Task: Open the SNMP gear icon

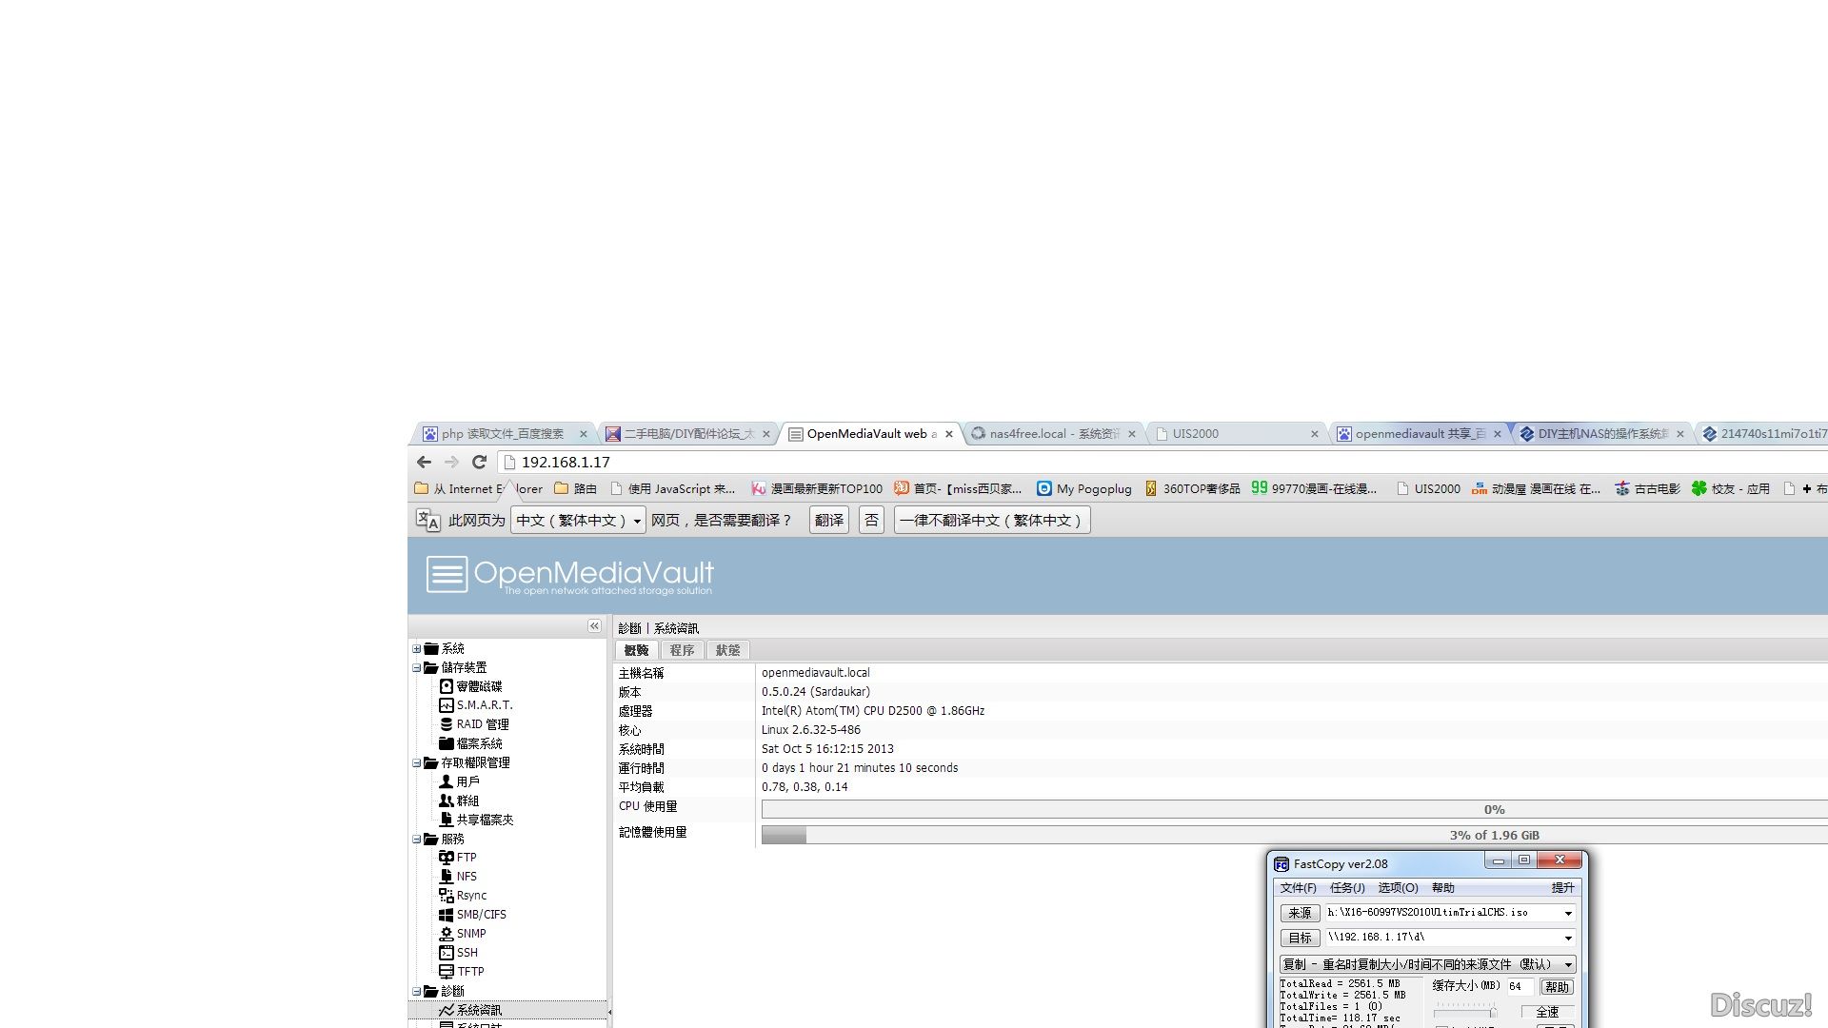Action: [446, 934]
